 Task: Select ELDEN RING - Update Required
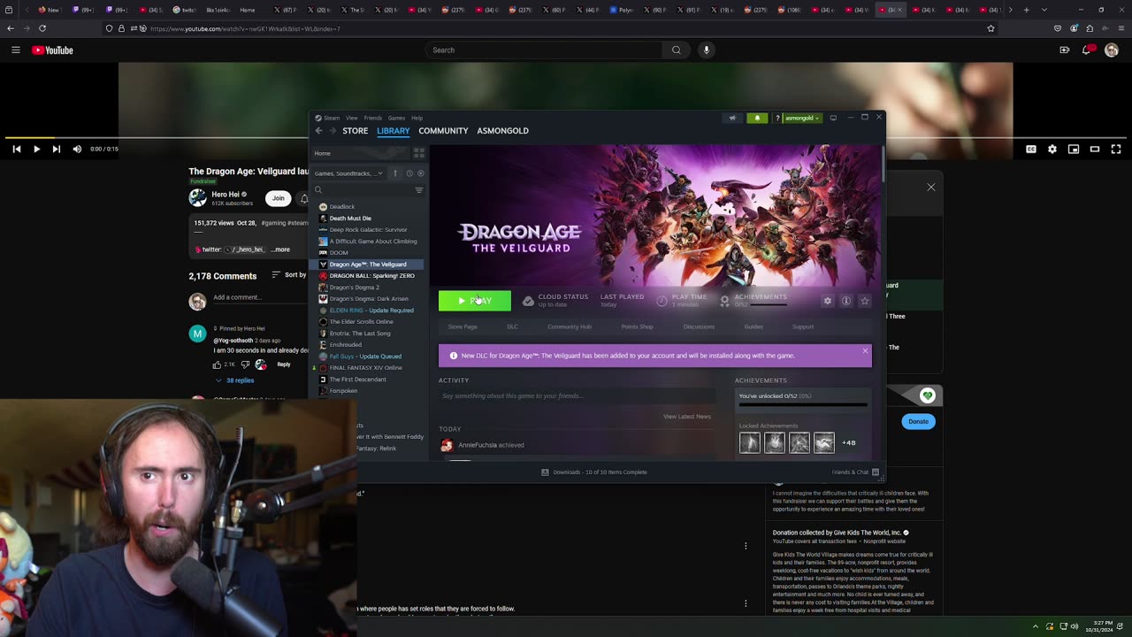pyautogui.click(x=371, y=311)
